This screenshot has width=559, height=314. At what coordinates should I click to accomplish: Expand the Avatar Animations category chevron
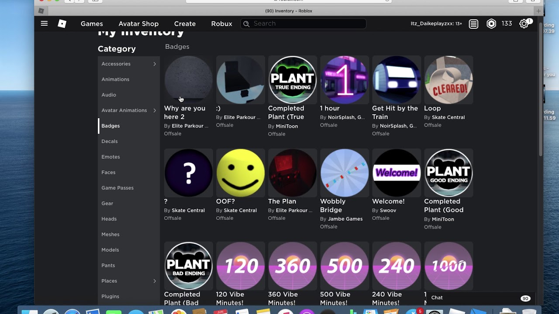155,110
